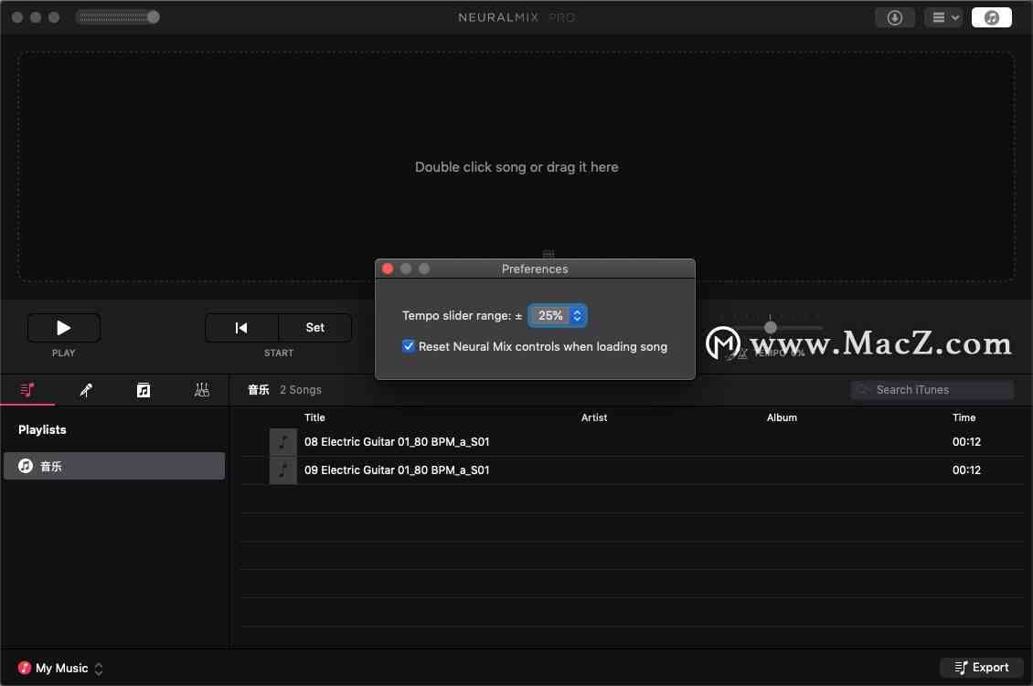Click the Playlists heading

(42, 429)
